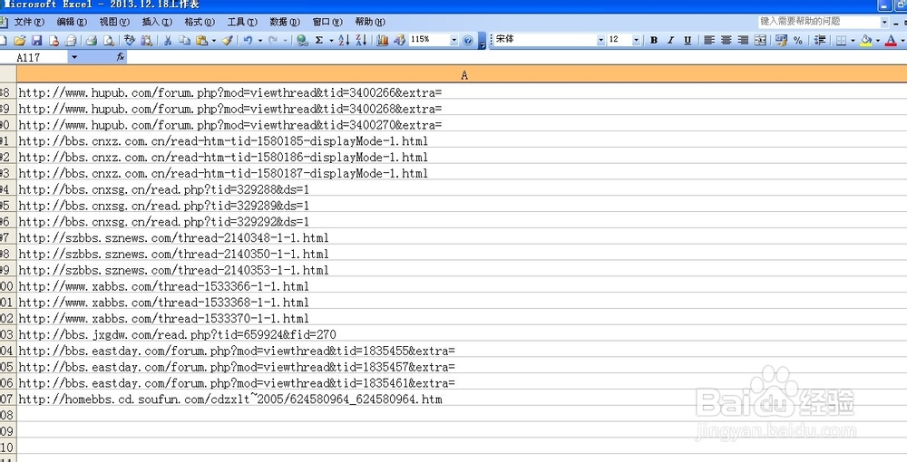Screen dimensions: 907x462
Task: Expand the AutoSum functions arrow
Action: coord(331,41)
